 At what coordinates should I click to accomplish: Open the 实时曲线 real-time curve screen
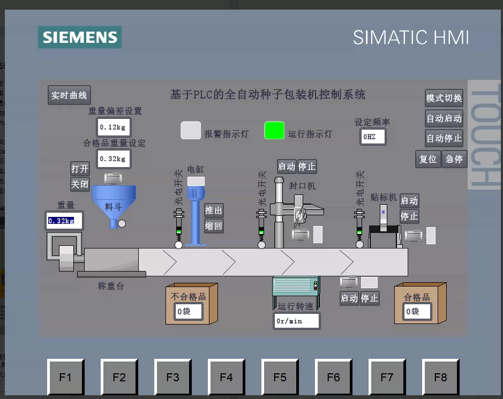(69, 95)
